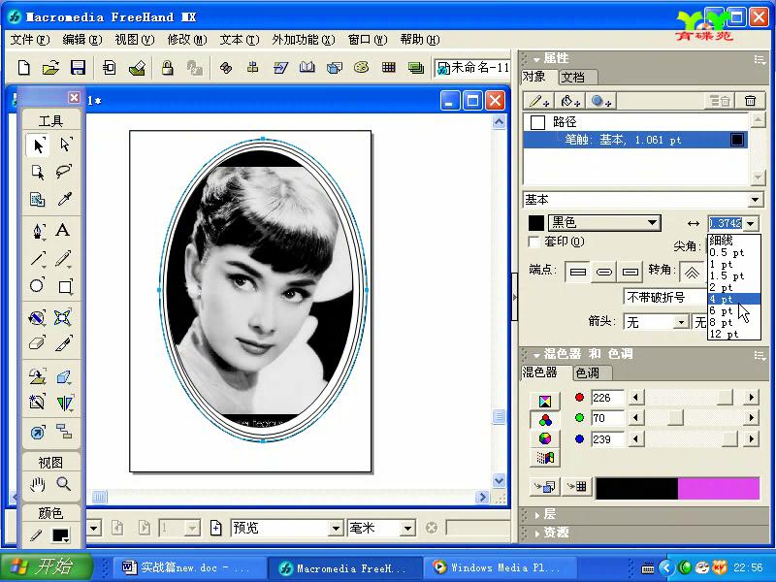Click the Library book icon in the toolbar

tap(307, 68)
